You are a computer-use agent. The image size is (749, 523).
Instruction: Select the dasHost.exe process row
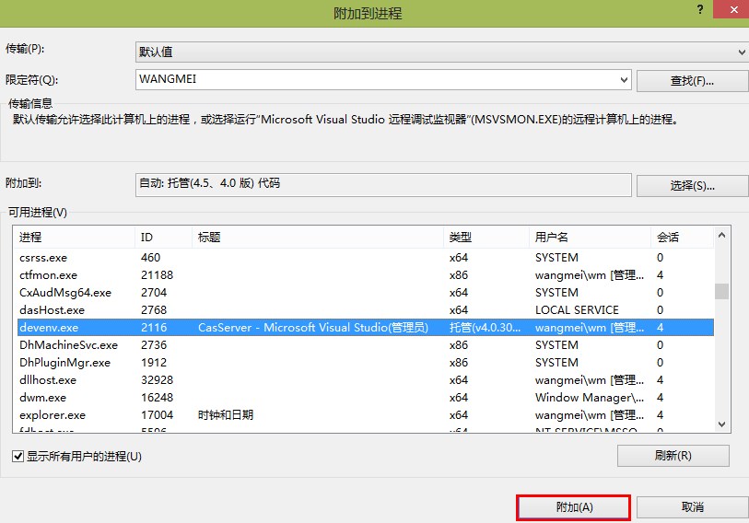coord(364,310)
